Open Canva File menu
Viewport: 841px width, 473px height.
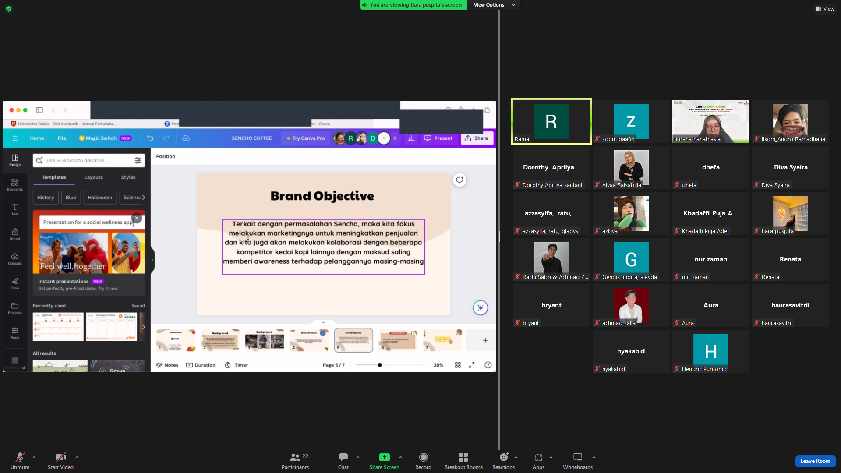[62, 138]
